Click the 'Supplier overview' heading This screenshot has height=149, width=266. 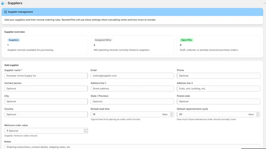[15, 32]
